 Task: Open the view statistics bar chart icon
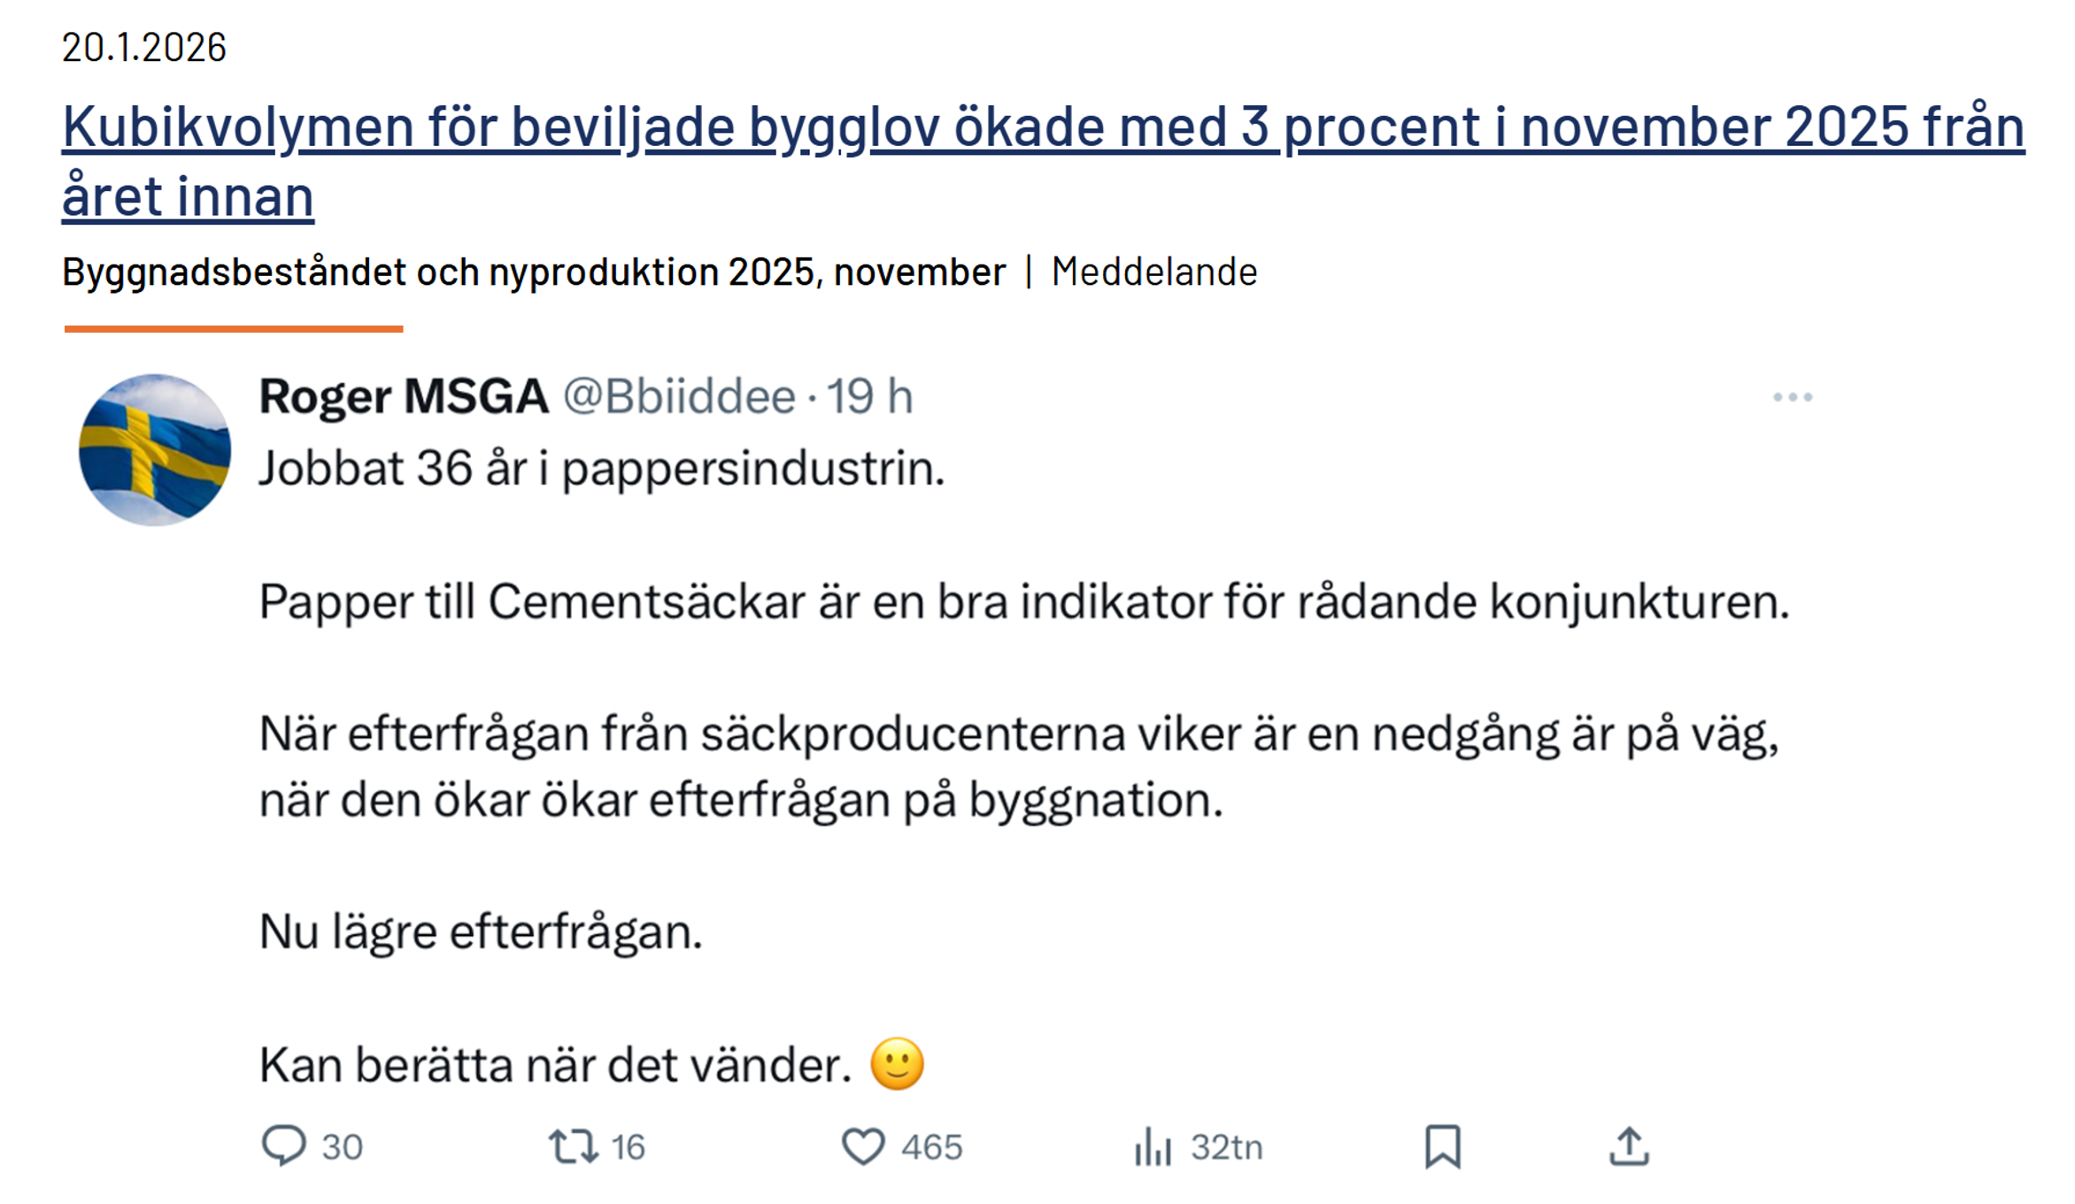[1153, 1146]
